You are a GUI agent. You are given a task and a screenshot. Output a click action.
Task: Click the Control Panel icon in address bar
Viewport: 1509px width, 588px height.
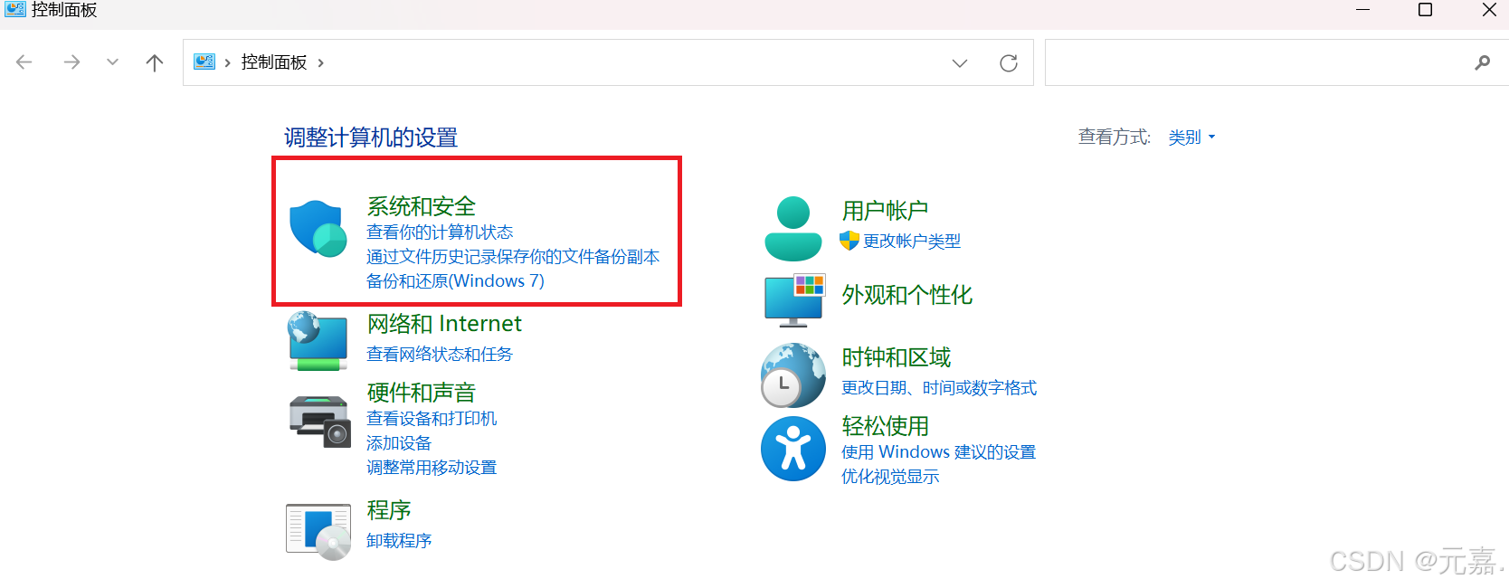click(x=204, y=62)
